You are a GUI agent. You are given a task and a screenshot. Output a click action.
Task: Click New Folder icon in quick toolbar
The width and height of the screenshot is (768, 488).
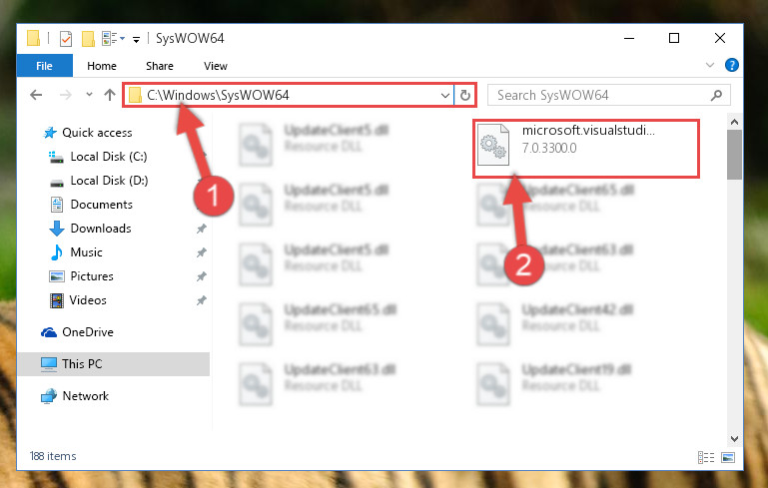[88, 38]
